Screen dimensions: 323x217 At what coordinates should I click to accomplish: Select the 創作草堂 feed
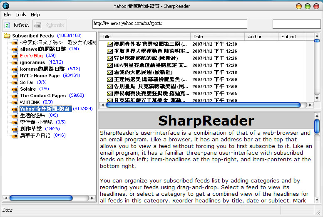point(31,129)
